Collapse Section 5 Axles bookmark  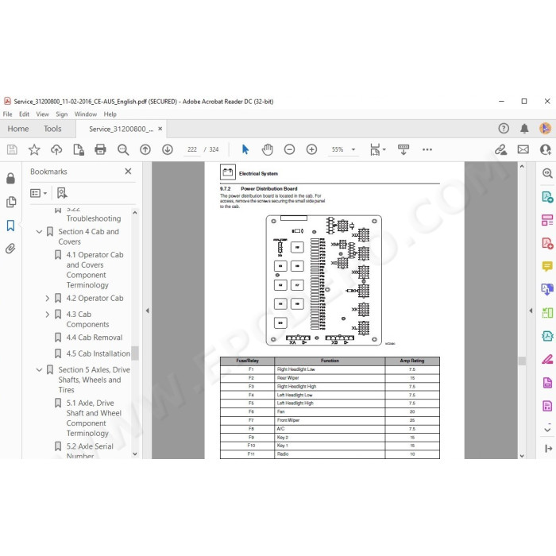point(40,370)
